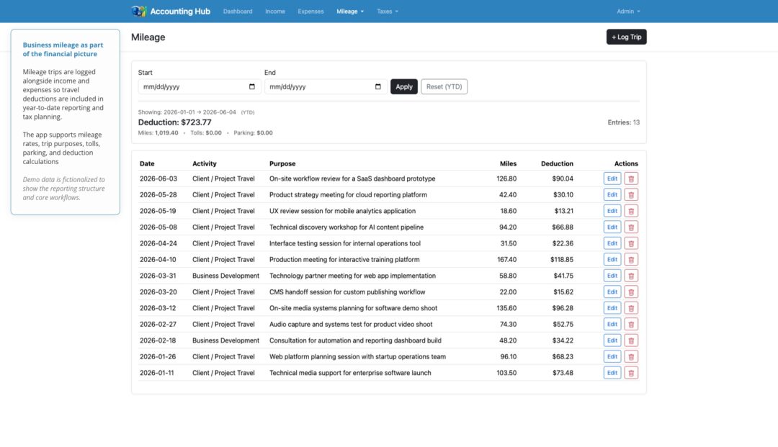The height and width of the screenshot is (447, 778).
Task: Click the Miles column header
Action: click(508, 163)
